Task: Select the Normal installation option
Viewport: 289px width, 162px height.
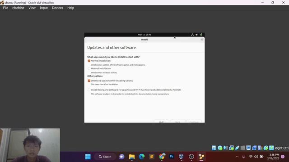Action: (89, 61)
